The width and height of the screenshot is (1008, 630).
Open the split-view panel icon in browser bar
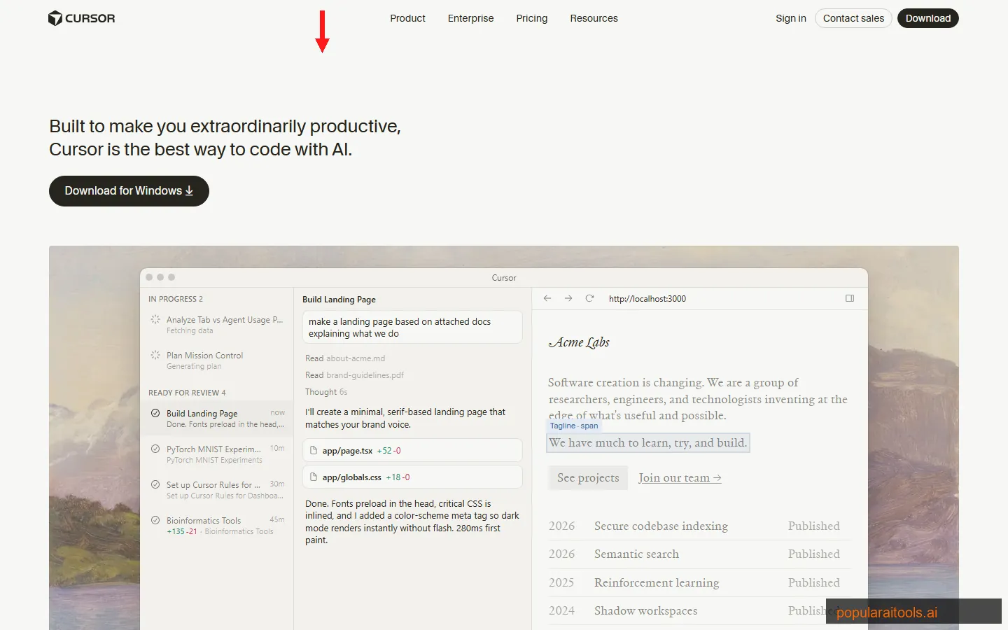point(850,298)
